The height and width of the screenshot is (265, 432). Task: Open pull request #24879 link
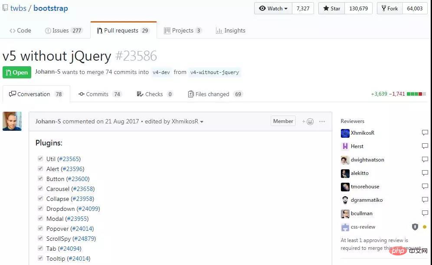(x=84, y=239)
